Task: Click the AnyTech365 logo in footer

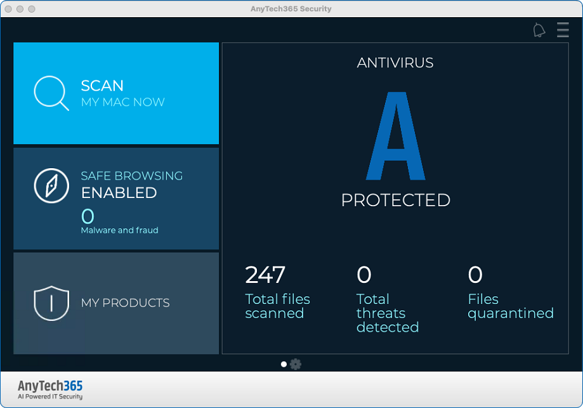Action: coord(50,390)
